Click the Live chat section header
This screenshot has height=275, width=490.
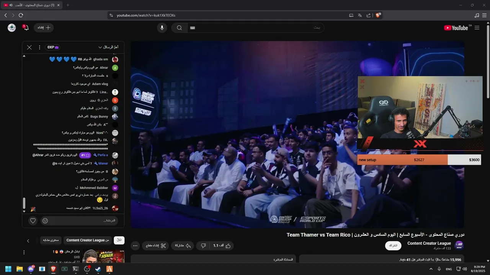coord(283,259)
